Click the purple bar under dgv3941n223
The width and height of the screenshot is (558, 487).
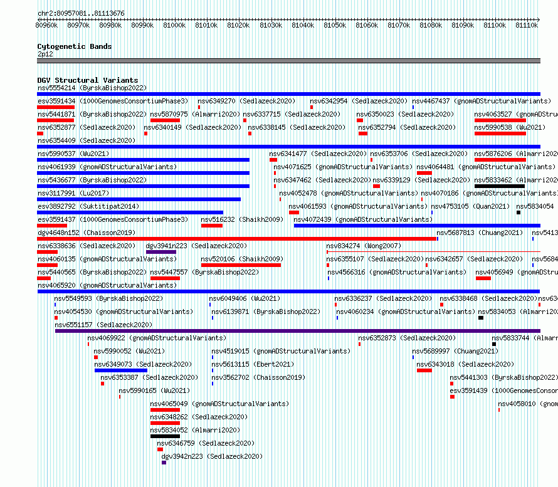coord(161,252)
